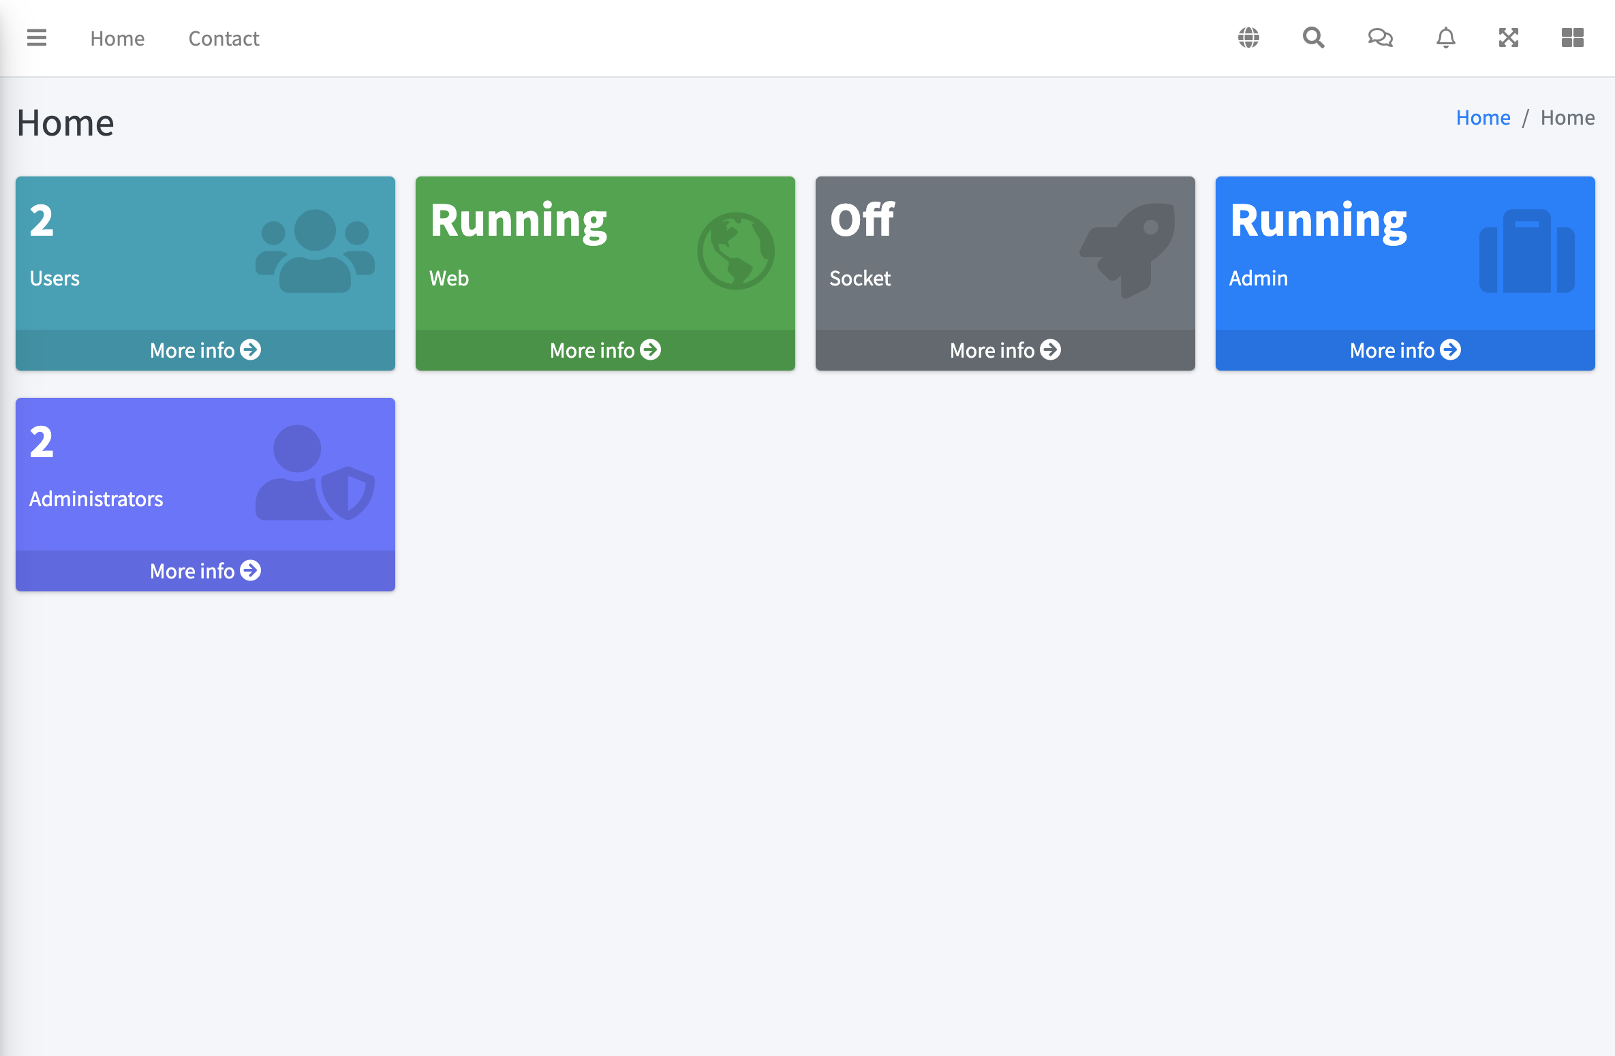Toggle the control sidebar grid icon
This screenshot has height=1056, width=1615.
[x=1572, y=38]
